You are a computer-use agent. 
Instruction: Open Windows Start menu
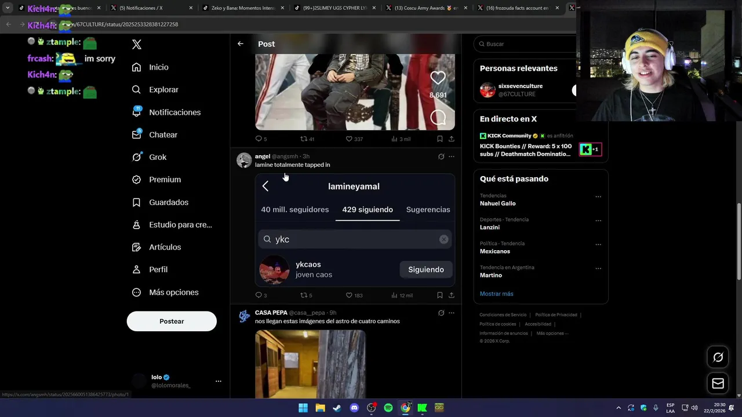[303, 408]
